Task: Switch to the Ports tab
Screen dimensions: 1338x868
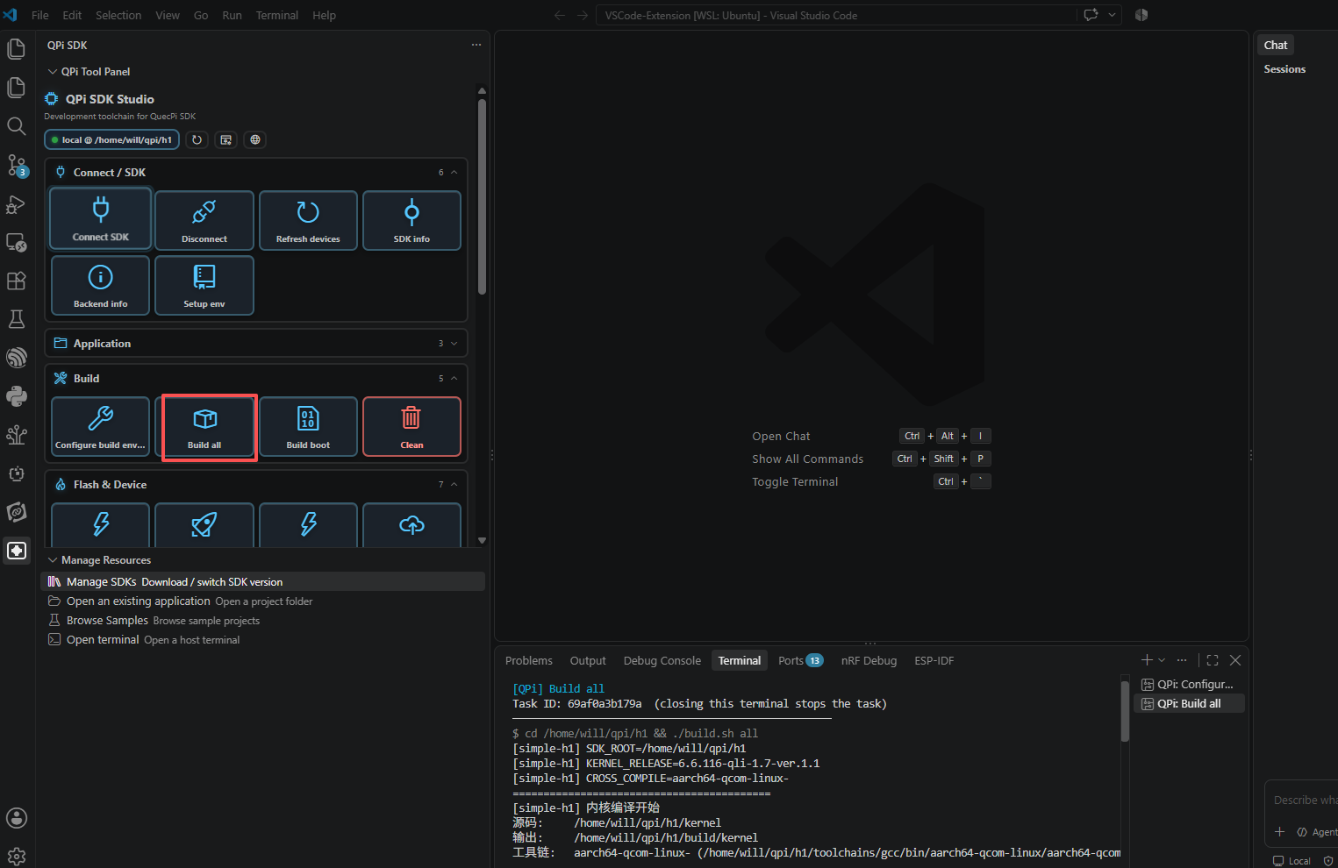Action: 800,660
